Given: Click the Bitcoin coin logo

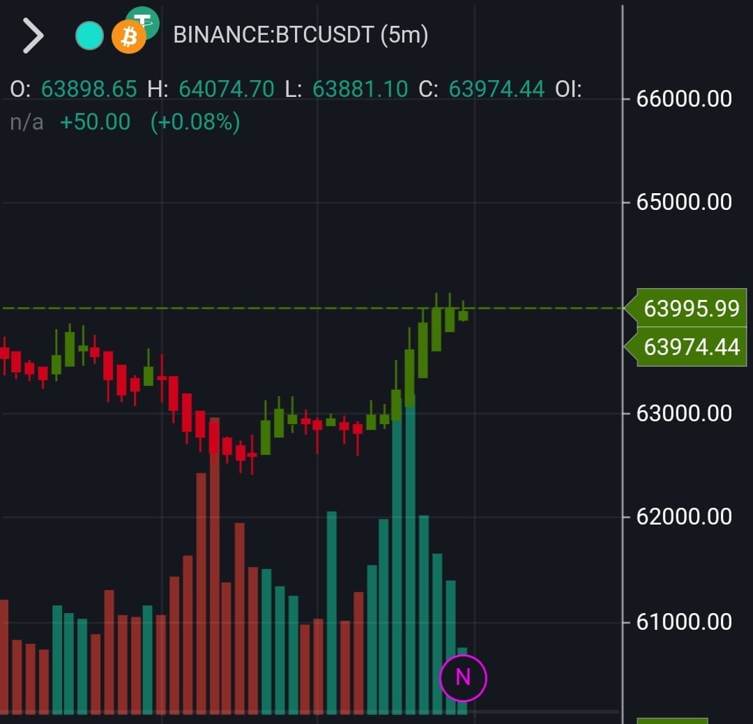Looking at the screenshot, I should click(130, 36).
